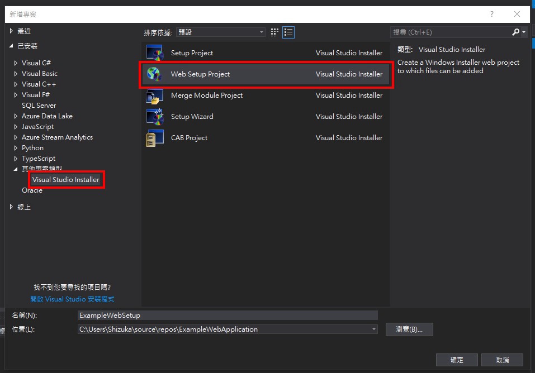Collapse the 已安裝 section

[x=11, y=46]
